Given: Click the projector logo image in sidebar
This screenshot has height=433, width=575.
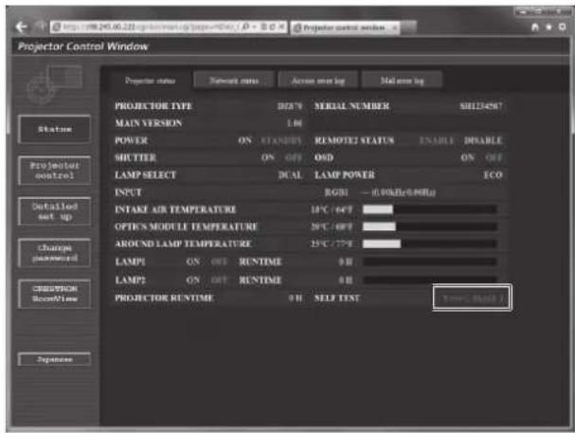Looking at the screenshot, I should coord(55,85).
